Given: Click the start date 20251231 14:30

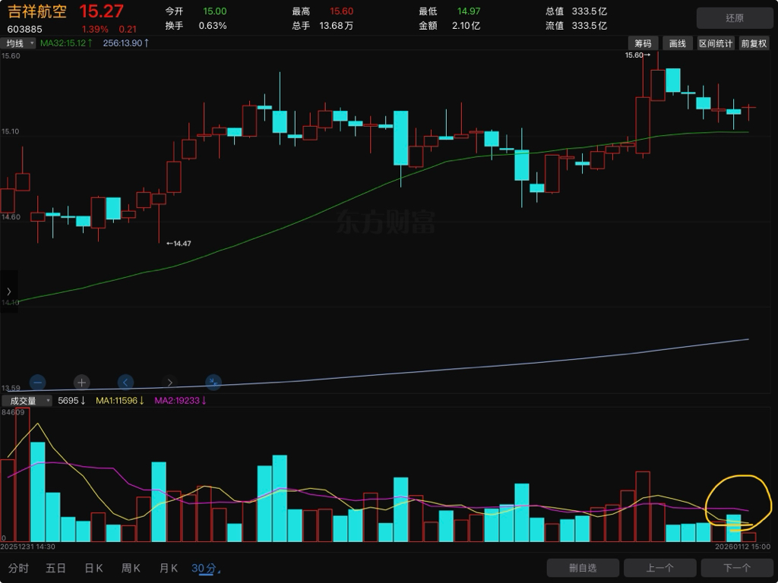Looking at the screenshot, I should click(x=28, y=547).
